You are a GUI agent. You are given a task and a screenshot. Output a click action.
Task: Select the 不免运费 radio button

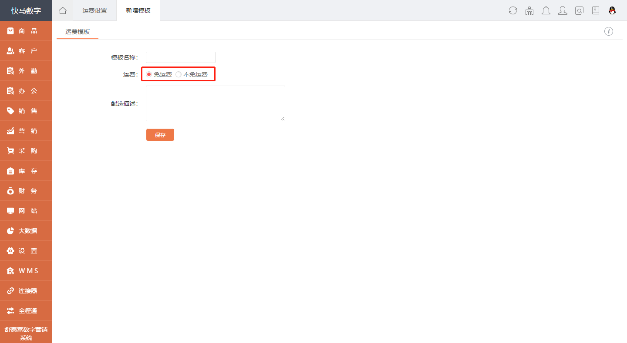coord(179,74)
